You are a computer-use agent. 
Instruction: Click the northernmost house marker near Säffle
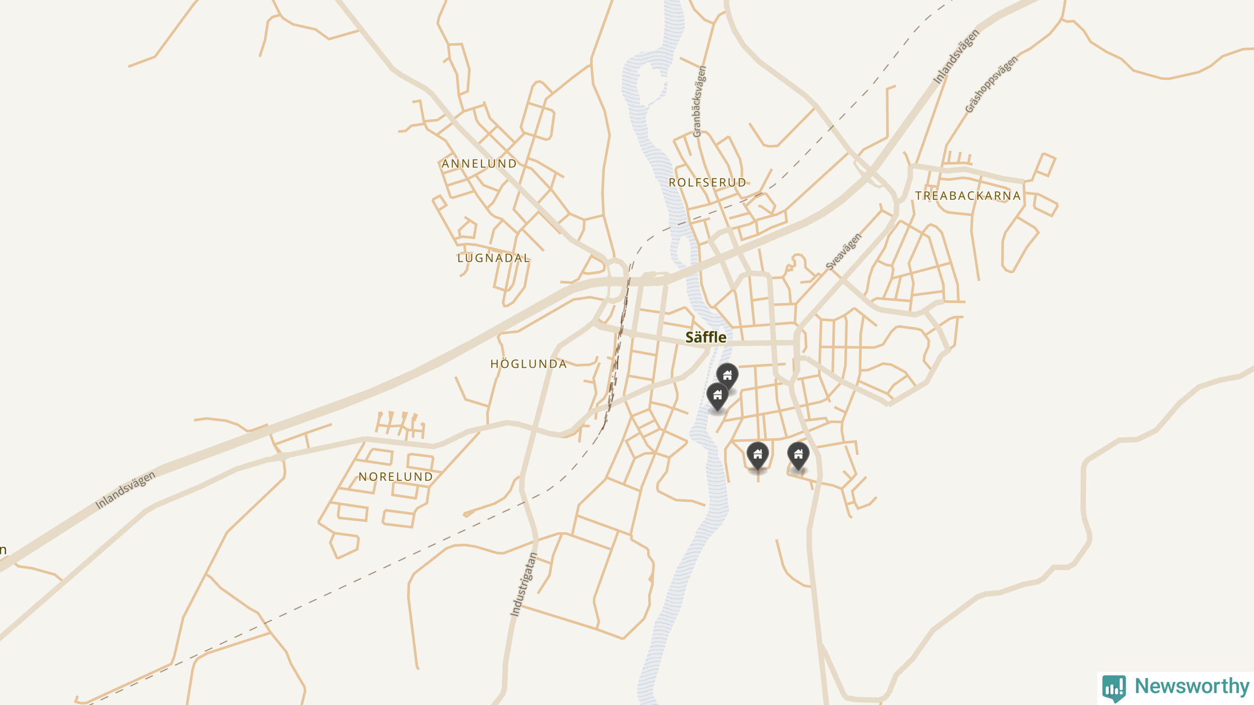coord(727,376)
